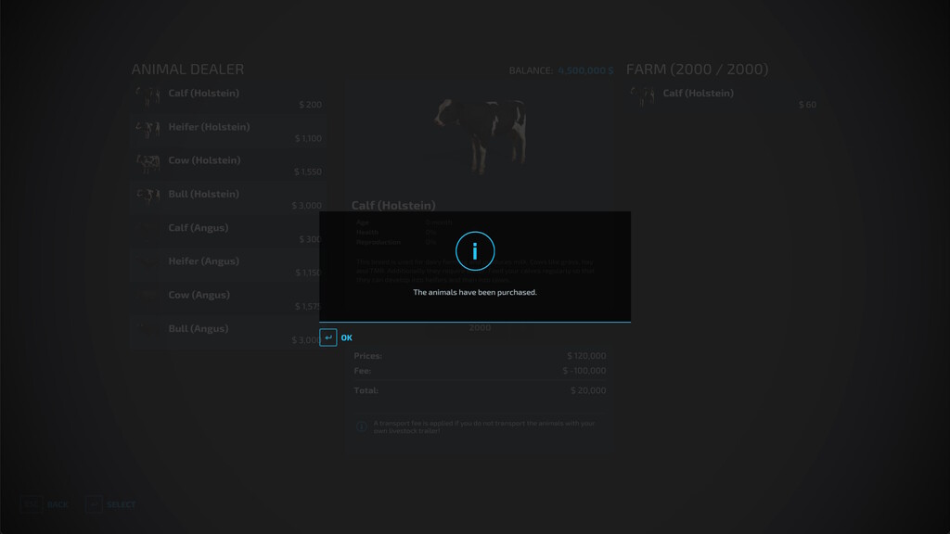
Task: Click the $1,100 price of Heifer (Holstein)
Action: pyautogui.click(x=308, y=139)
